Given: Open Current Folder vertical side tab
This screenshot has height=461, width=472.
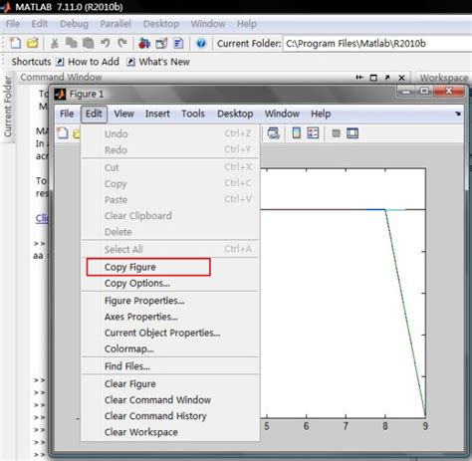Looking at the screenshot, I should coord(8,107).
